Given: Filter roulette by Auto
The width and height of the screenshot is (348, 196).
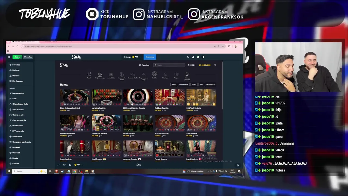Looking at the screenshot, I should (x=201, y=84).
